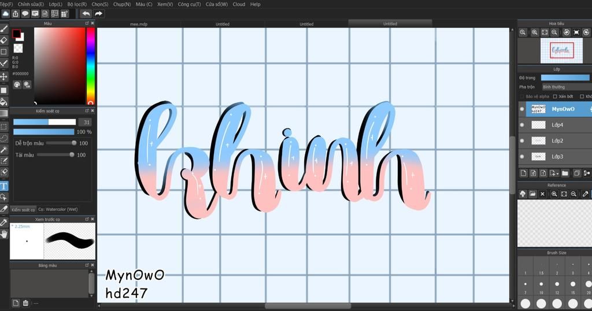The width and height of the screenshot is (592, 311).
Task: Click the Redo arrow in the toolbar
Action: tap(98, 14)
